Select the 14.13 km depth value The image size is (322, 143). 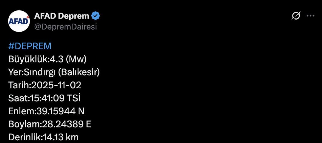(x=61, y=137)
